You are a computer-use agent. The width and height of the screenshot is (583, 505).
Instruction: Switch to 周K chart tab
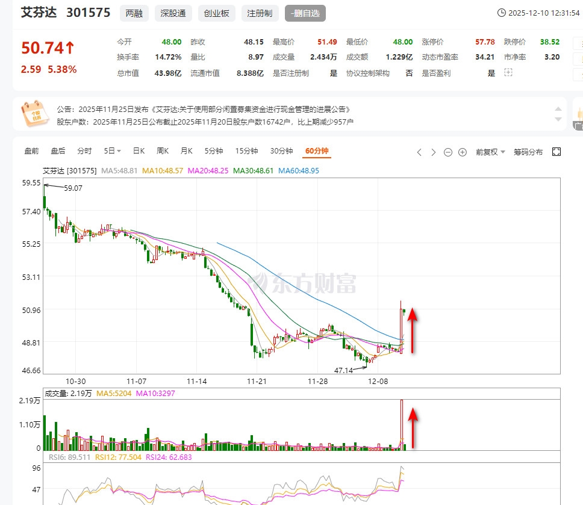163,151
